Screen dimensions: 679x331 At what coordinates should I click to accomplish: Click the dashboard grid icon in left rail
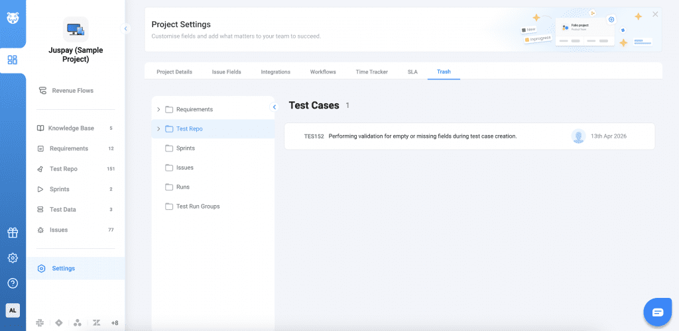[x=13, y=60]
